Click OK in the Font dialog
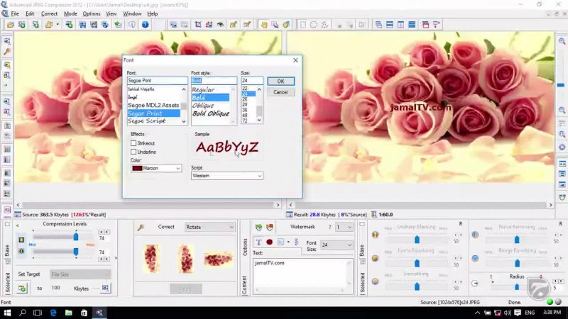The image size is (568, 319). click(280, 82)
